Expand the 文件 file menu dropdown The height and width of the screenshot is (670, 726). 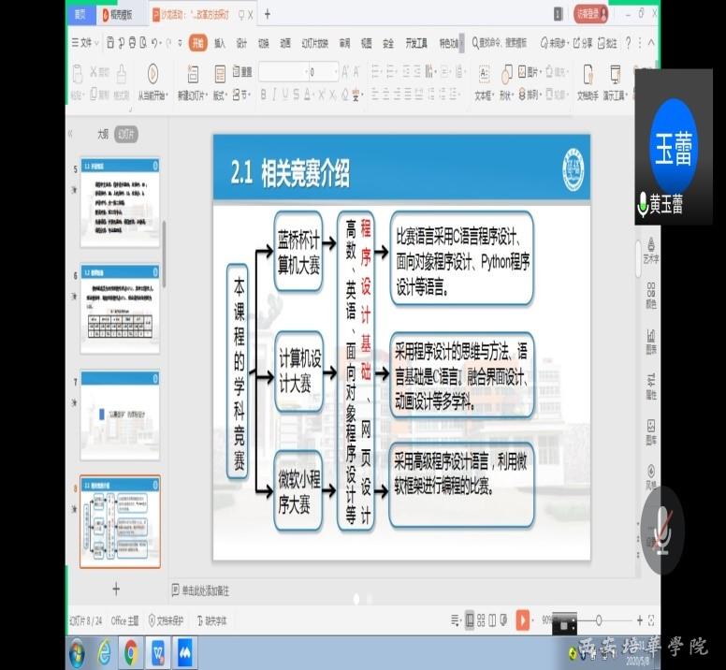(86, 42)
